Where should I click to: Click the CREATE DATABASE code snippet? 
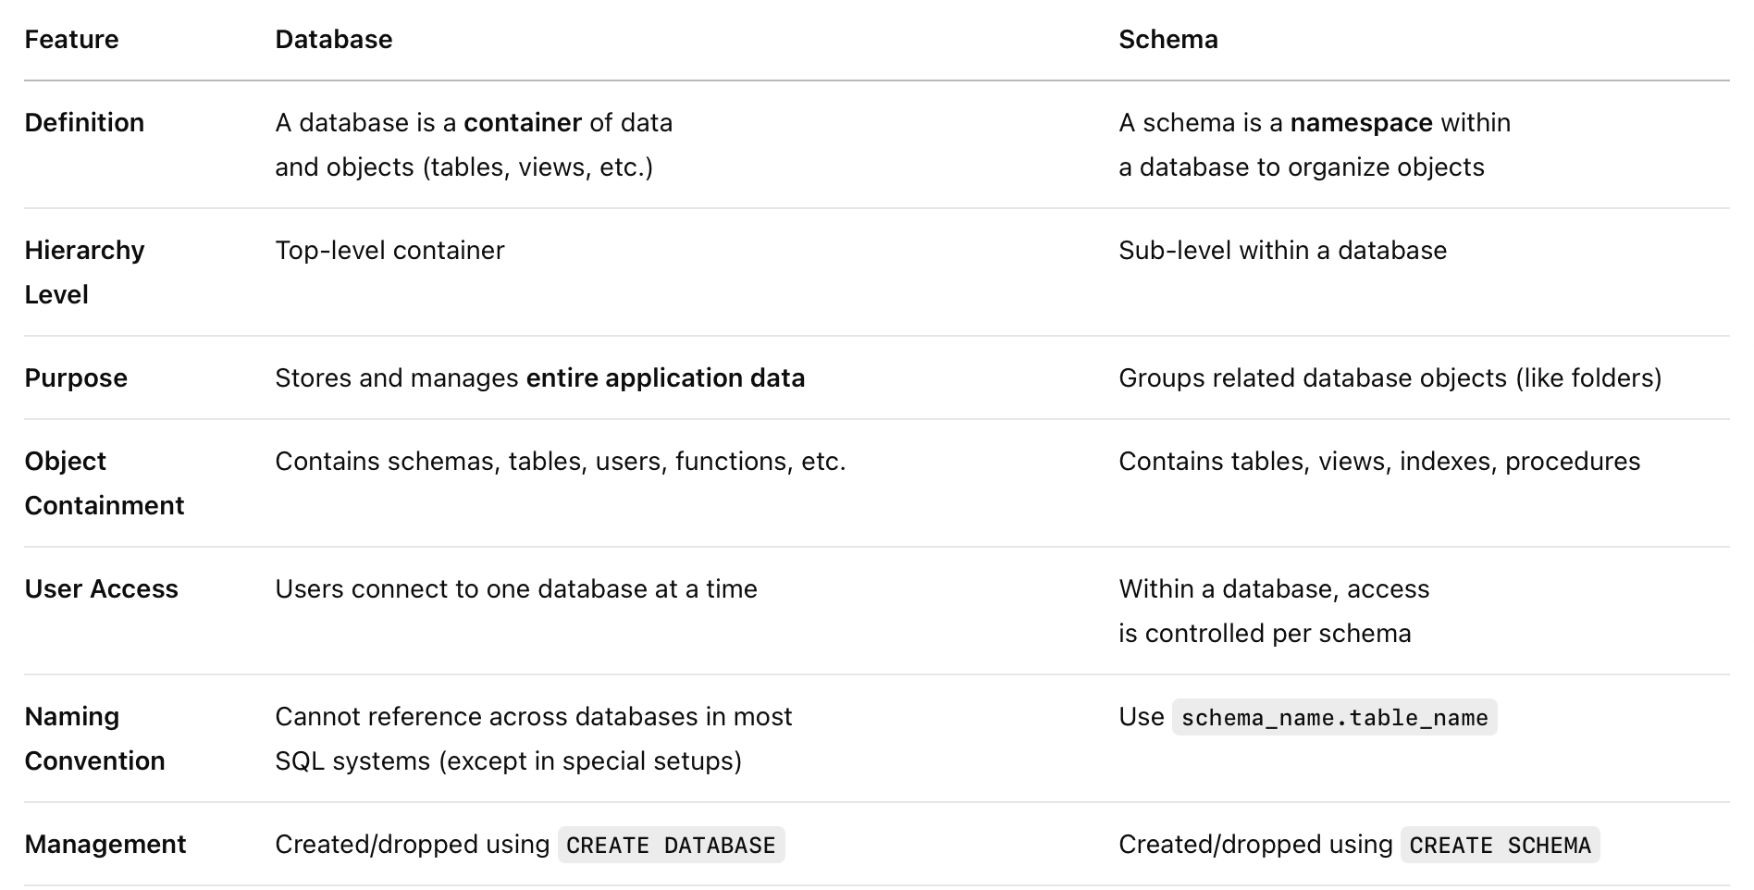[x=671, y=846]
